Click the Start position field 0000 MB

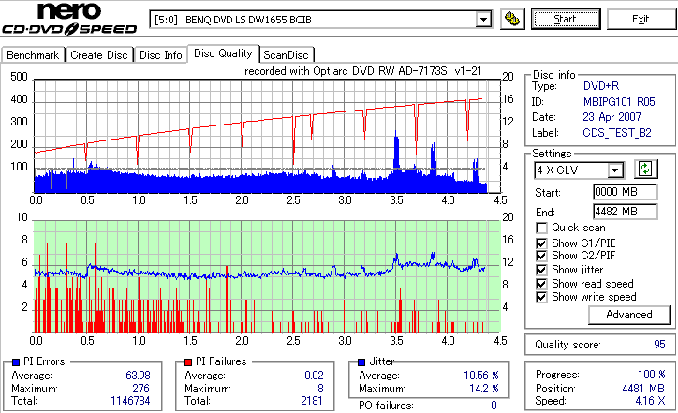(626, 192)
